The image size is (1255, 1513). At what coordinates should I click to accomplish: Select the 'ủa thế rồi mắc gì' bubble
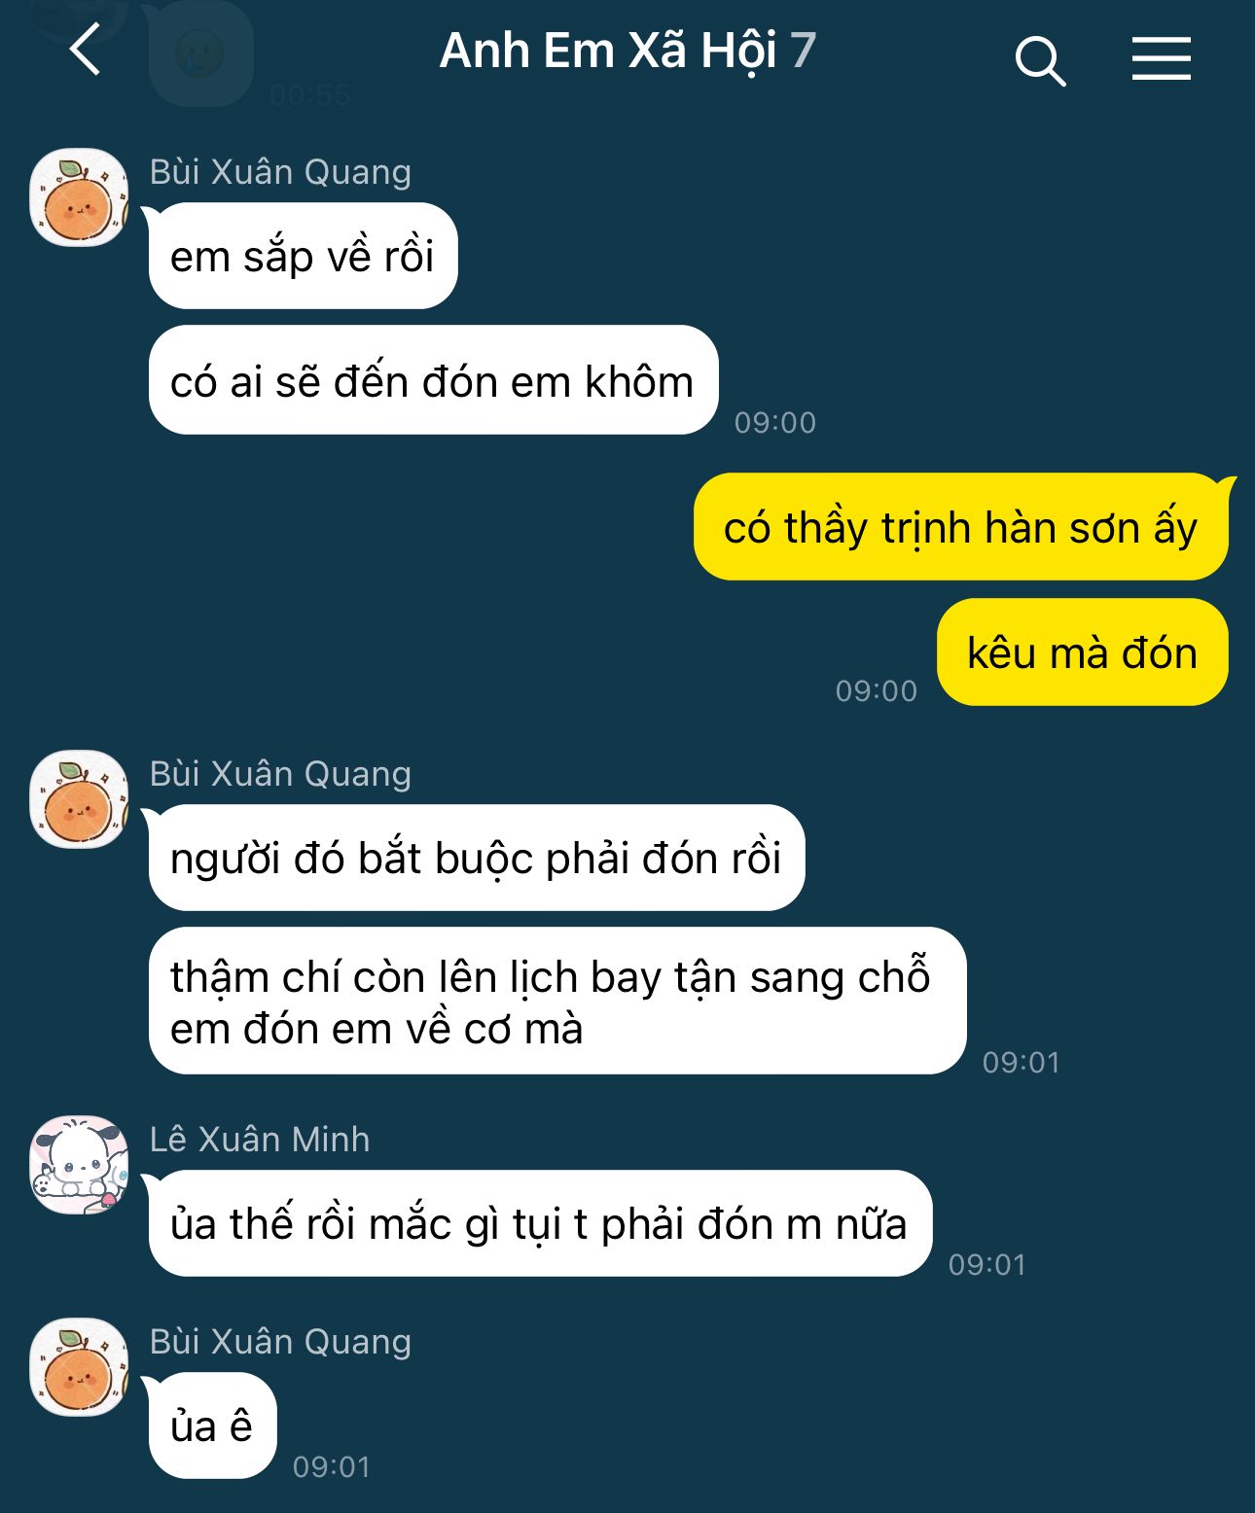point(540,1223)
